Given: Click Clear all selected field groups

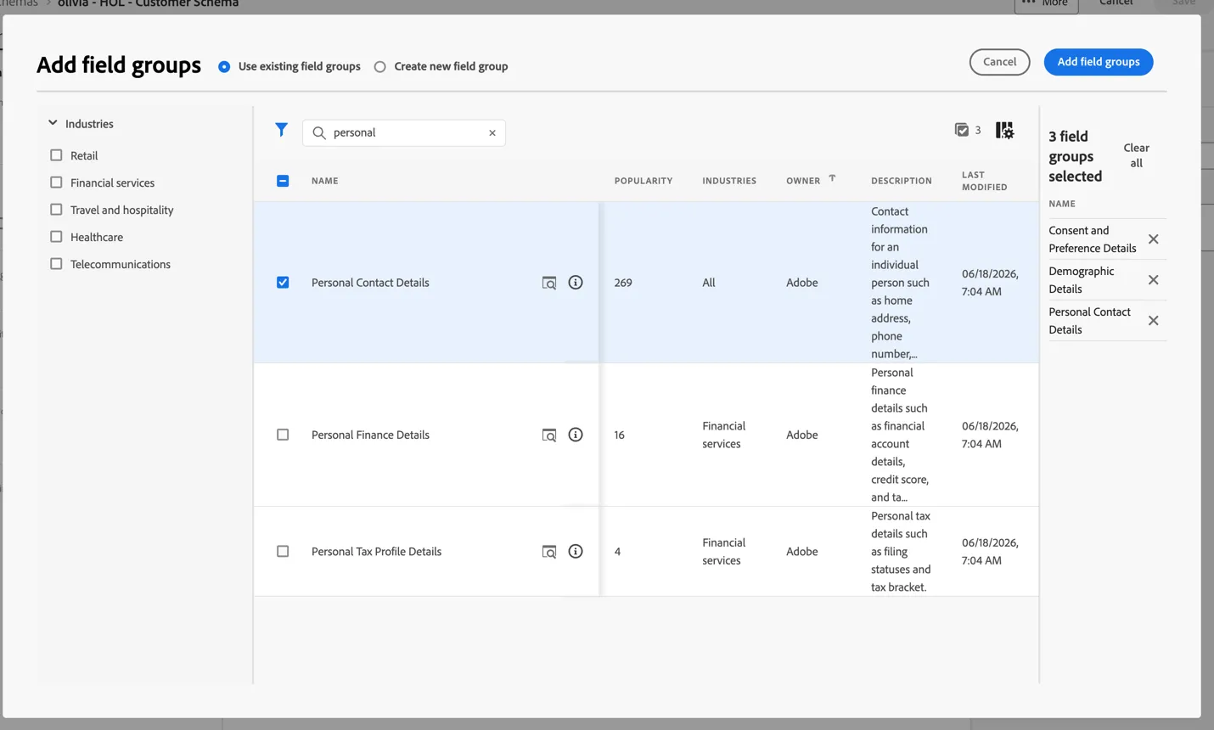Looking at the screenshot, I should coord(1136,155).
